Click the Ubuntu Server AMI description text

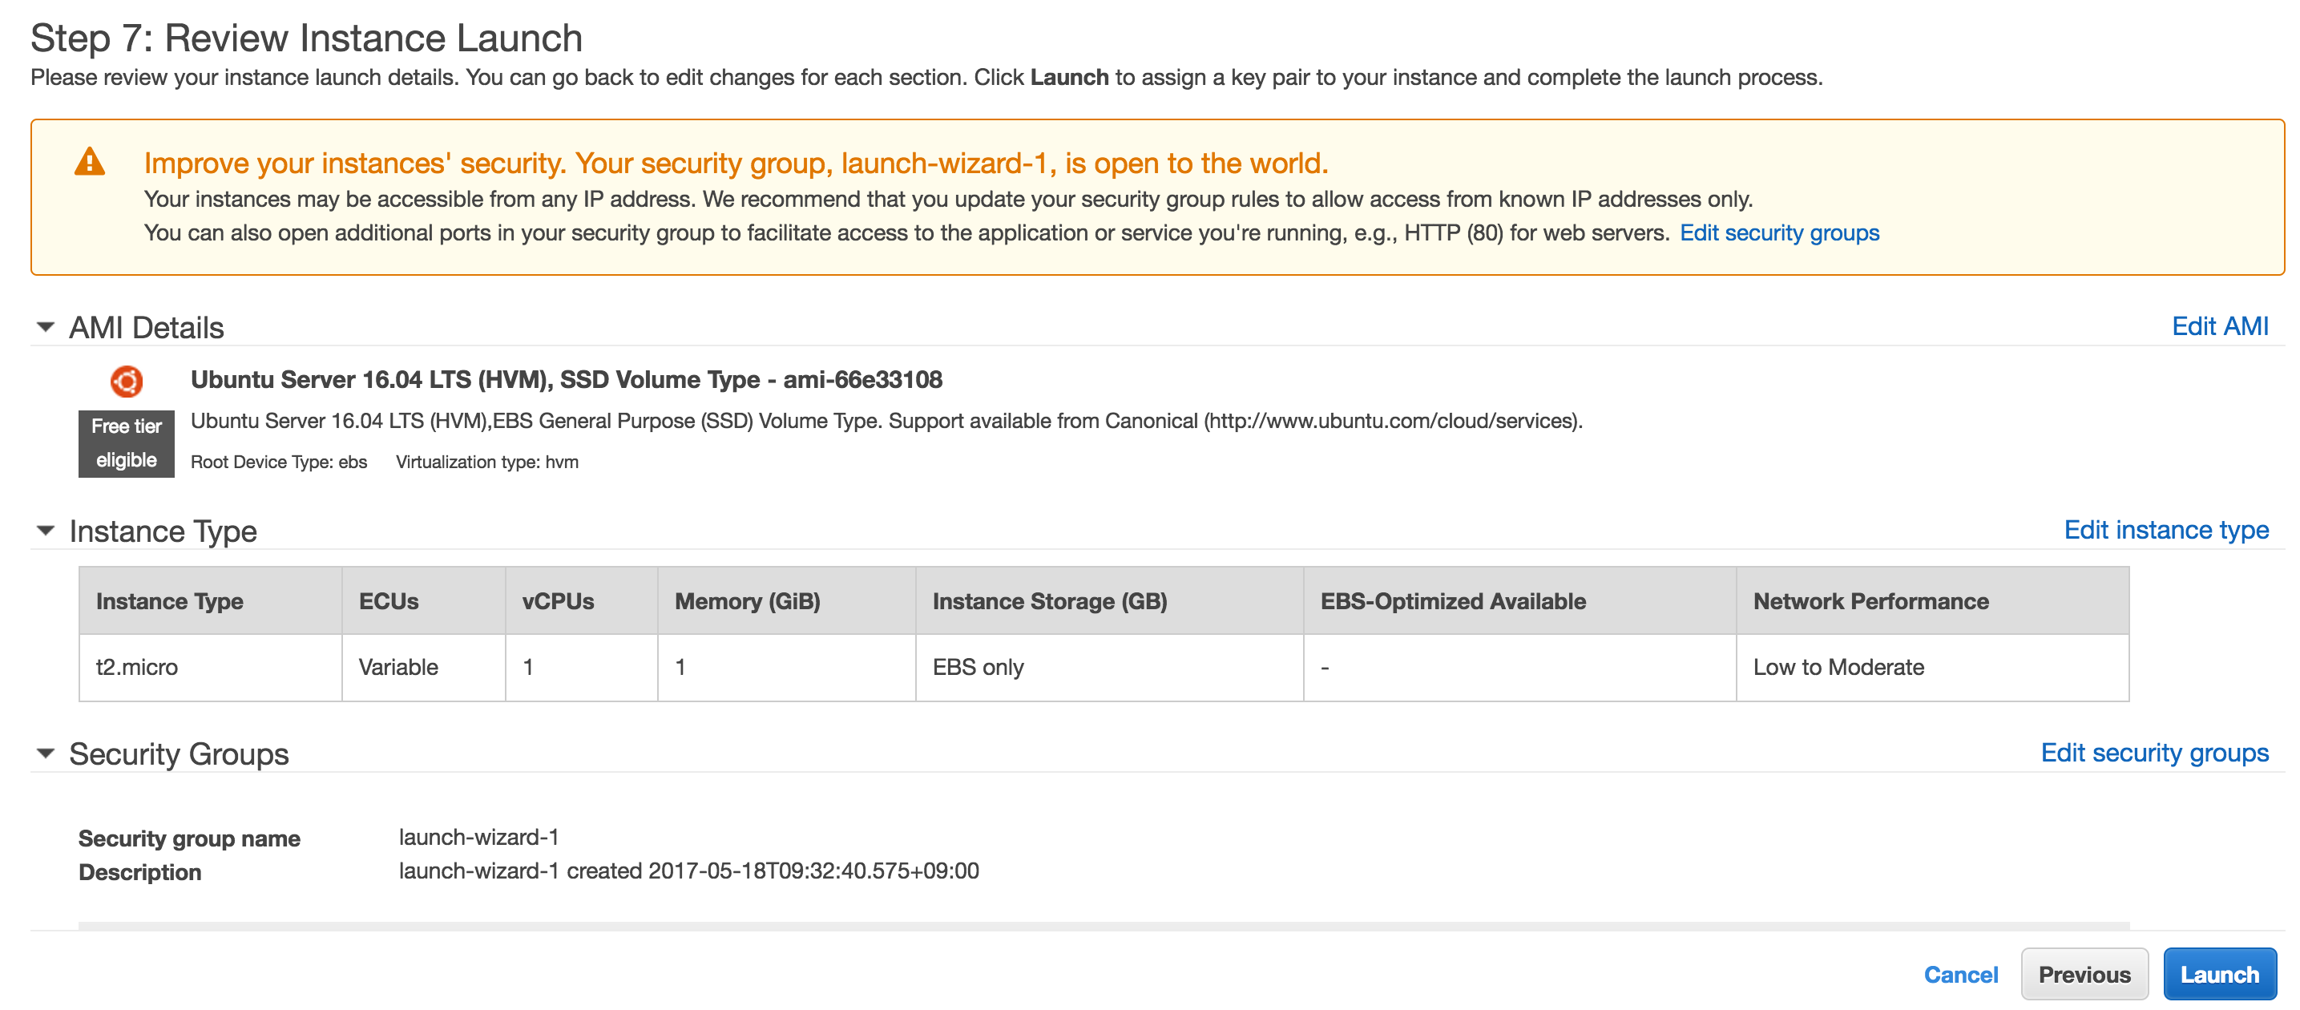pyautogui.click(x=886, y=421)
